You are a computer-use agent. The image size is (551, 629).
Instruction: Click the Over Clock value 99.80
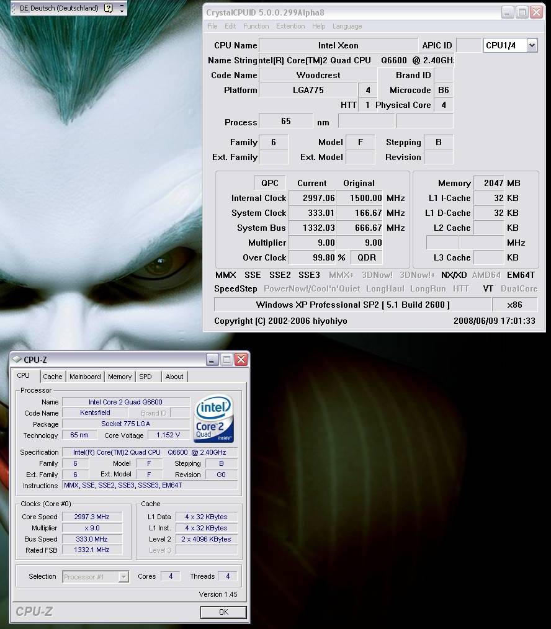(x=313, y=257)
